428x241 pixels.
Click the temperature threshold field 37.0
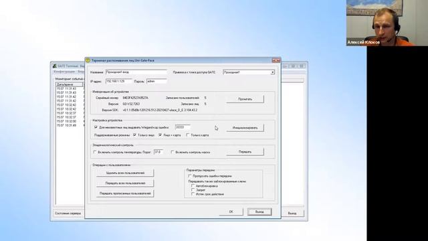pos(158,152)
